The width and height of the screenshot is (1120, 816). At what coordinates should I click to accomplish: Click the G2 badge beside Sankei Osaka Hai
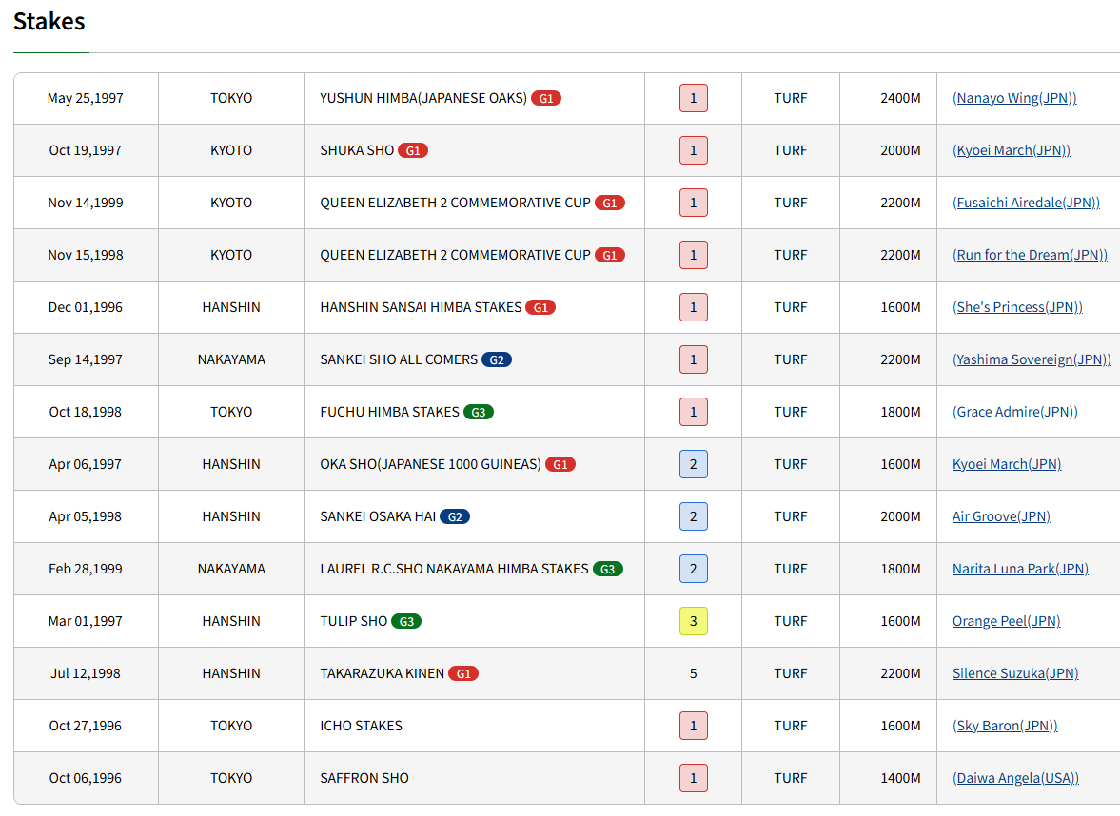(455, 516)
